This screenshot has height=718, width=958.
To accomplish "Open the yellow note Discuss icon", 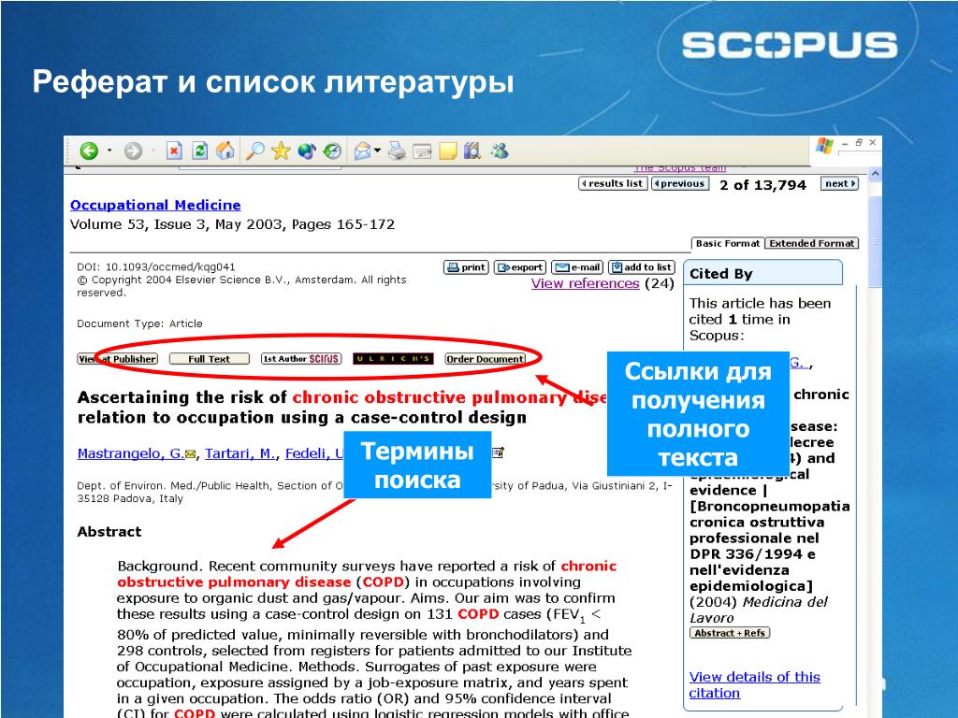I will 448,151.
